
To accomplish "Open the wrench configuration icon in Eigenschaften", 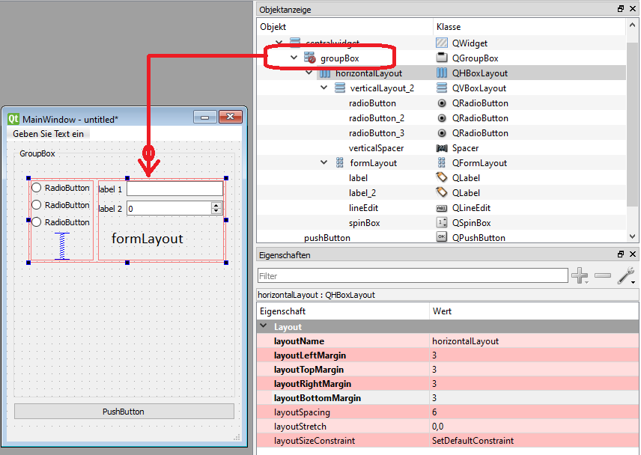I will click(626, 275).
